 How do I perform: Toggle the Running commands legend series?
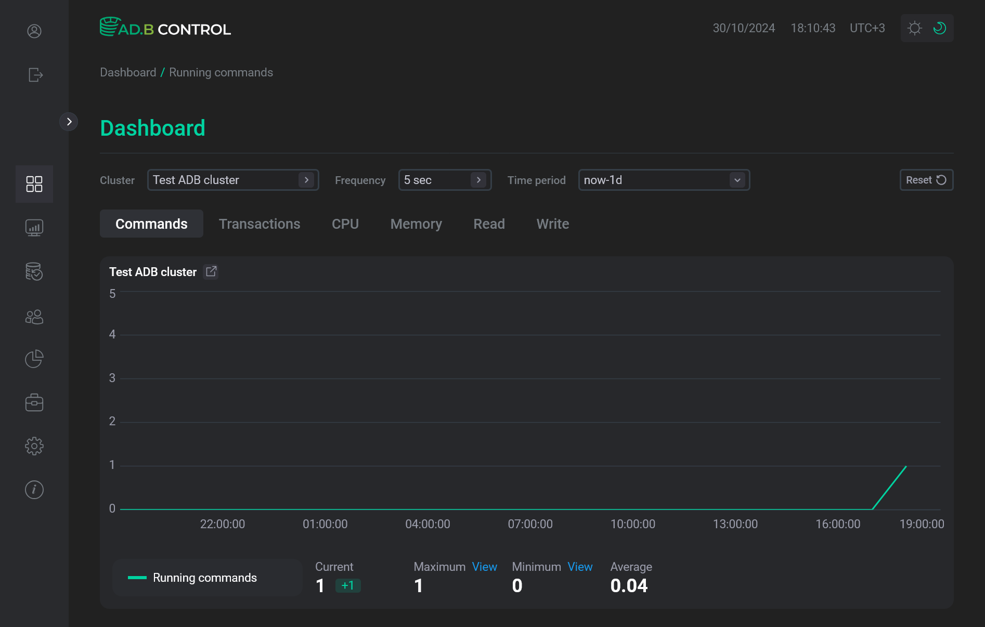click(x=208, y=578)
